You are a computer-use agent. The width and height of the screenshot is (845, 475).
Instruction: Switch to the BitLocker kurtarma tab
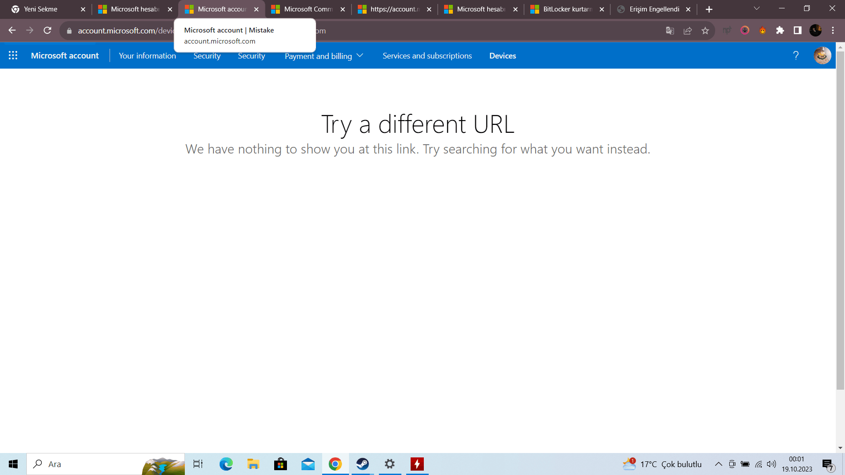coord(567,9)
